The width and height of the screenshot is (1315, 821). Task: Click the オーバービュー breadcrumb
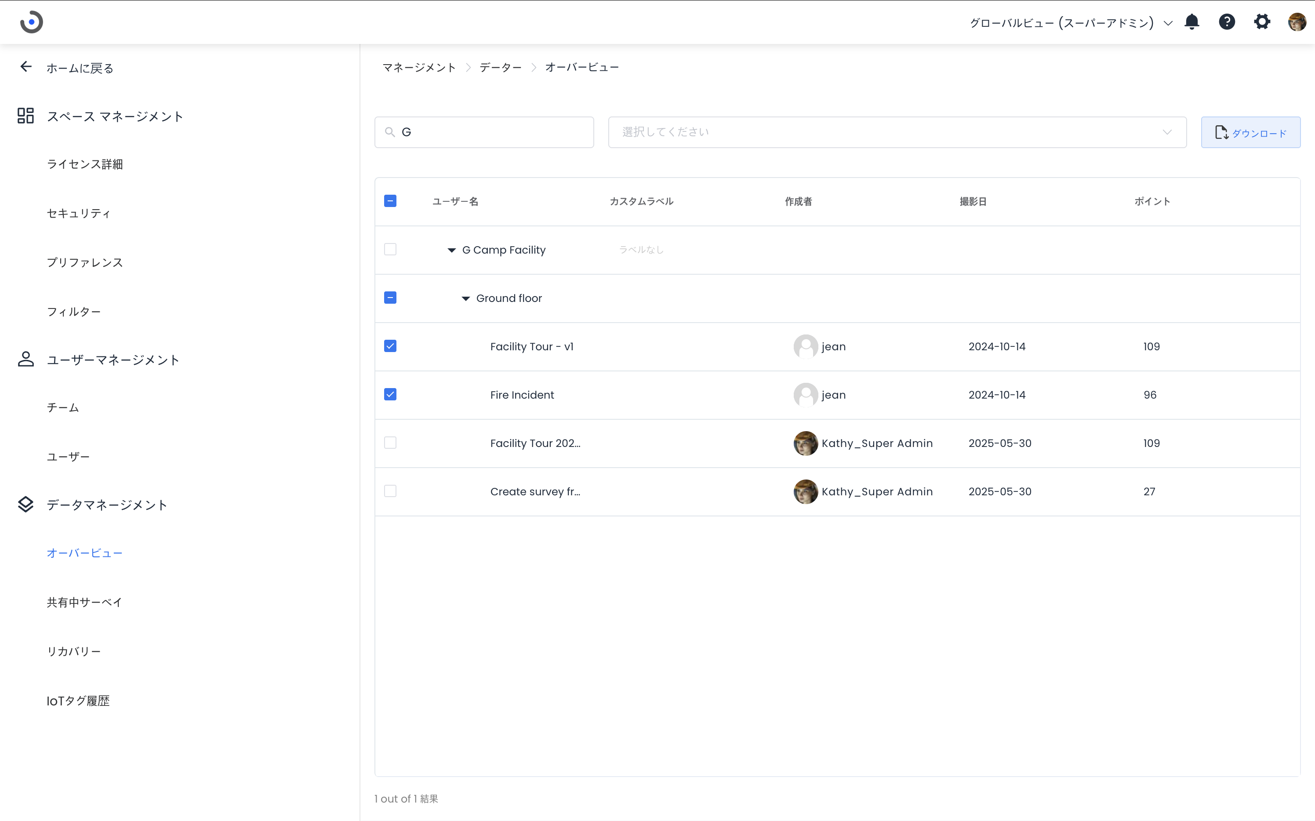coord(582,67)
